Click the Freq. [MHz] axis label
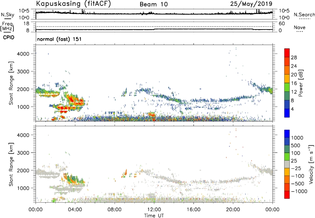 click(x=7, y=27)
